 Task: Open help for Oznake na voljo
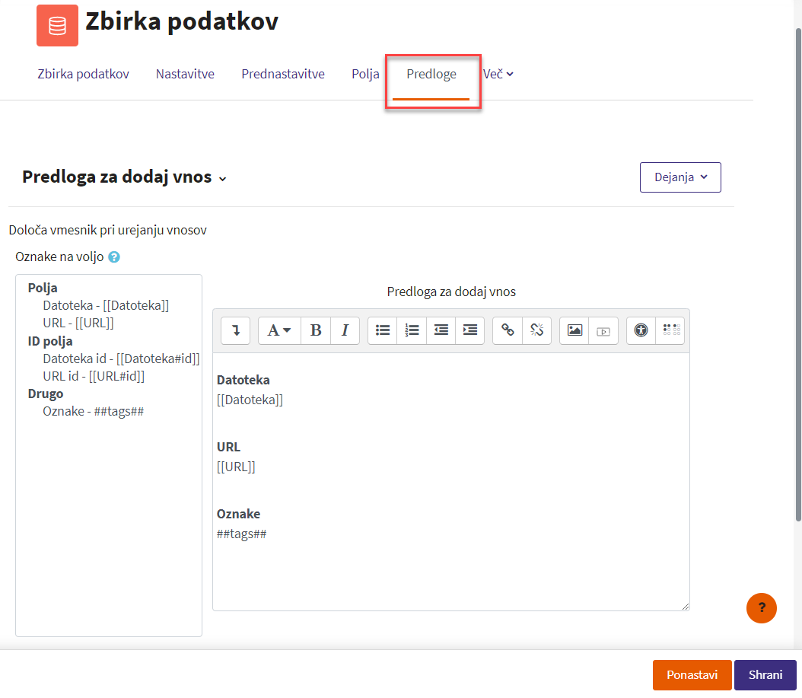pos(114,257)
